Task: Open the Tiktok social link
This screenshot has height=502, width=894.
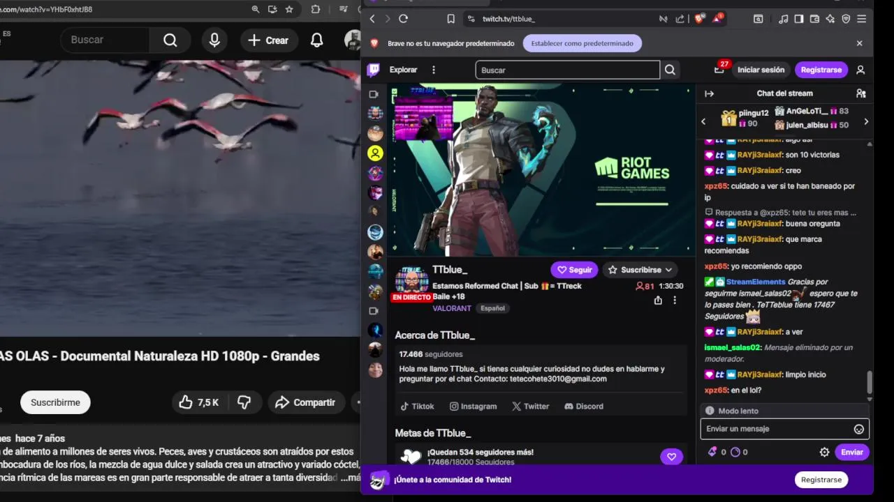Action: (417, 406)
